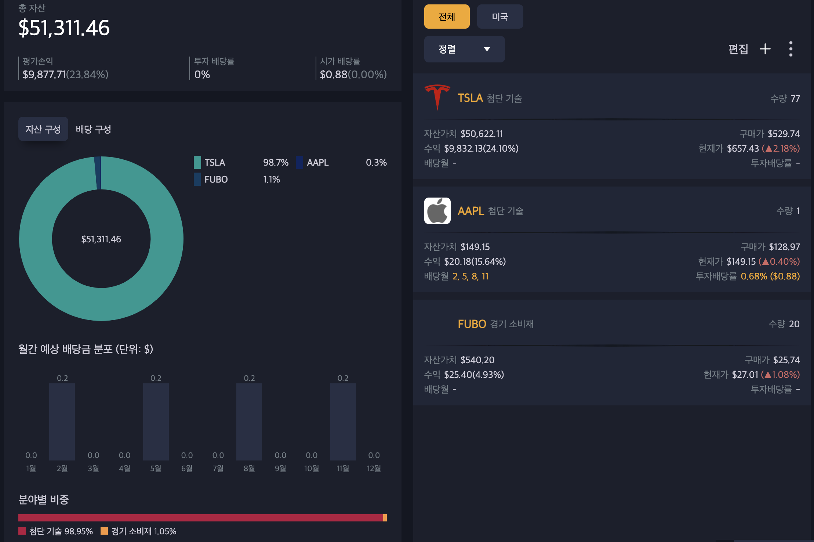Click the Apple logo icon
814x542 pixels.
click(x=437, y=211)
